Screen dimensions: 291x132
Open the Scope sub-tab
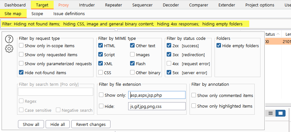[37, 14]
